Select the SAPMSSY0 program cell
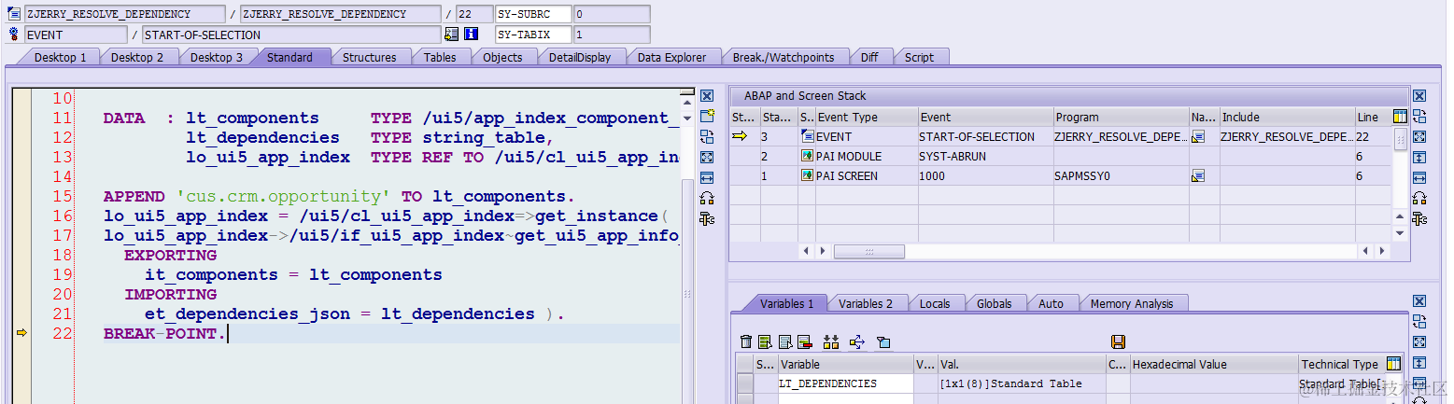 coord(1121,175)
